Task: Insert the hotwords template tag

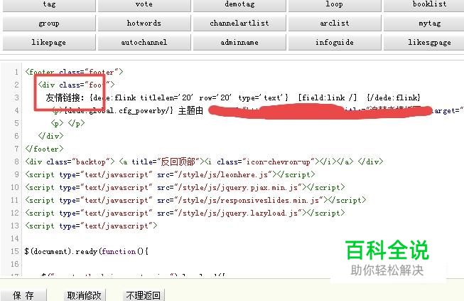Action: [144, 23]
